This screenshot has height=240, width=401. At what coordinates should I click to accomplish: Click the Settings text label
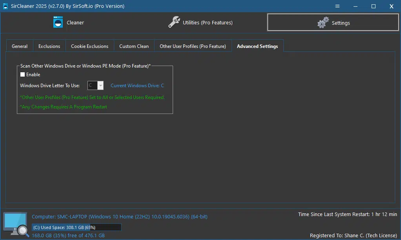click(341, 23)
